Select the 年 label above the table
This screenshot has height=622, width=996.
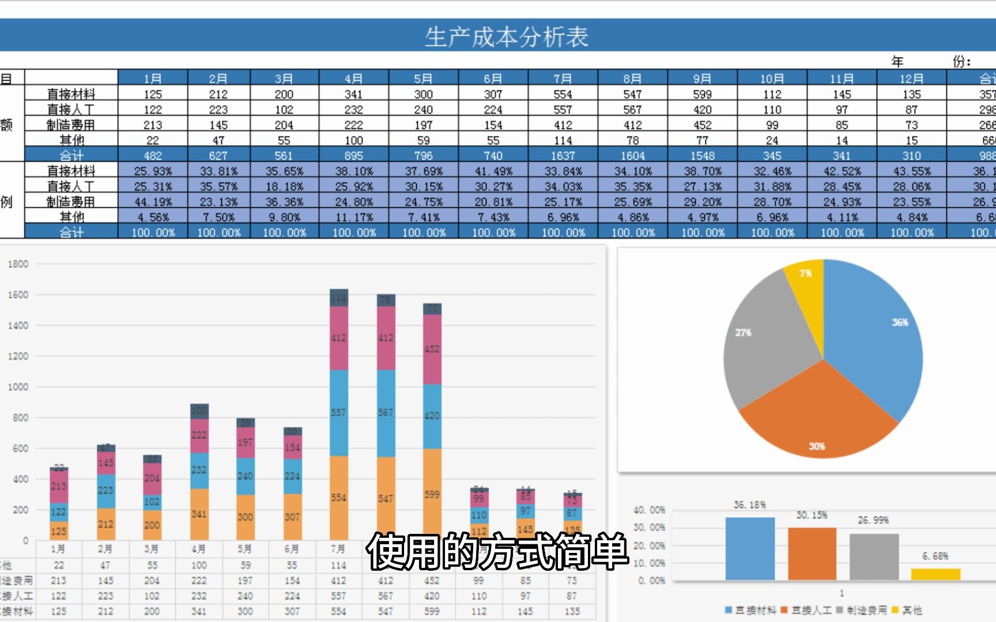(897, 61)
